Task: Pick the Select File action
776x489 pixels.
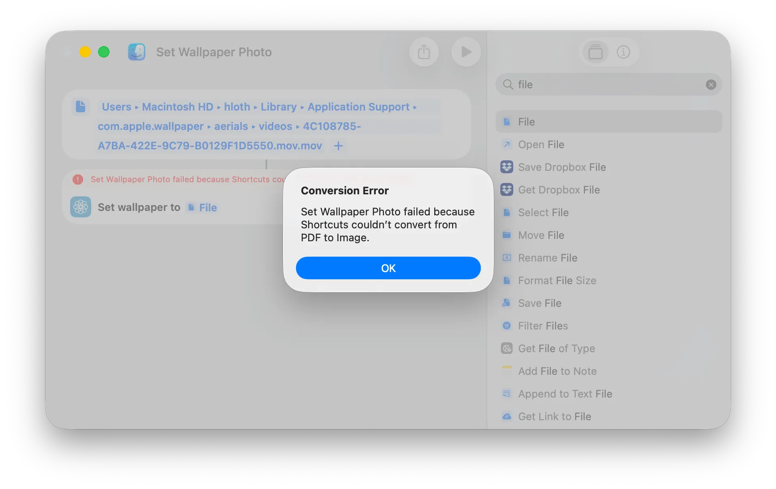Action: 609,213
